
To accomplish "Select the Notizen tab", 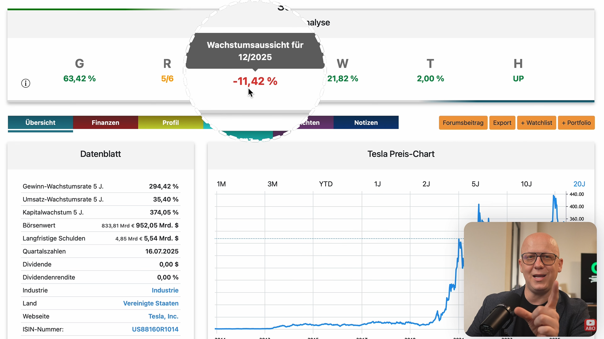I will click(x=366, y=122).
